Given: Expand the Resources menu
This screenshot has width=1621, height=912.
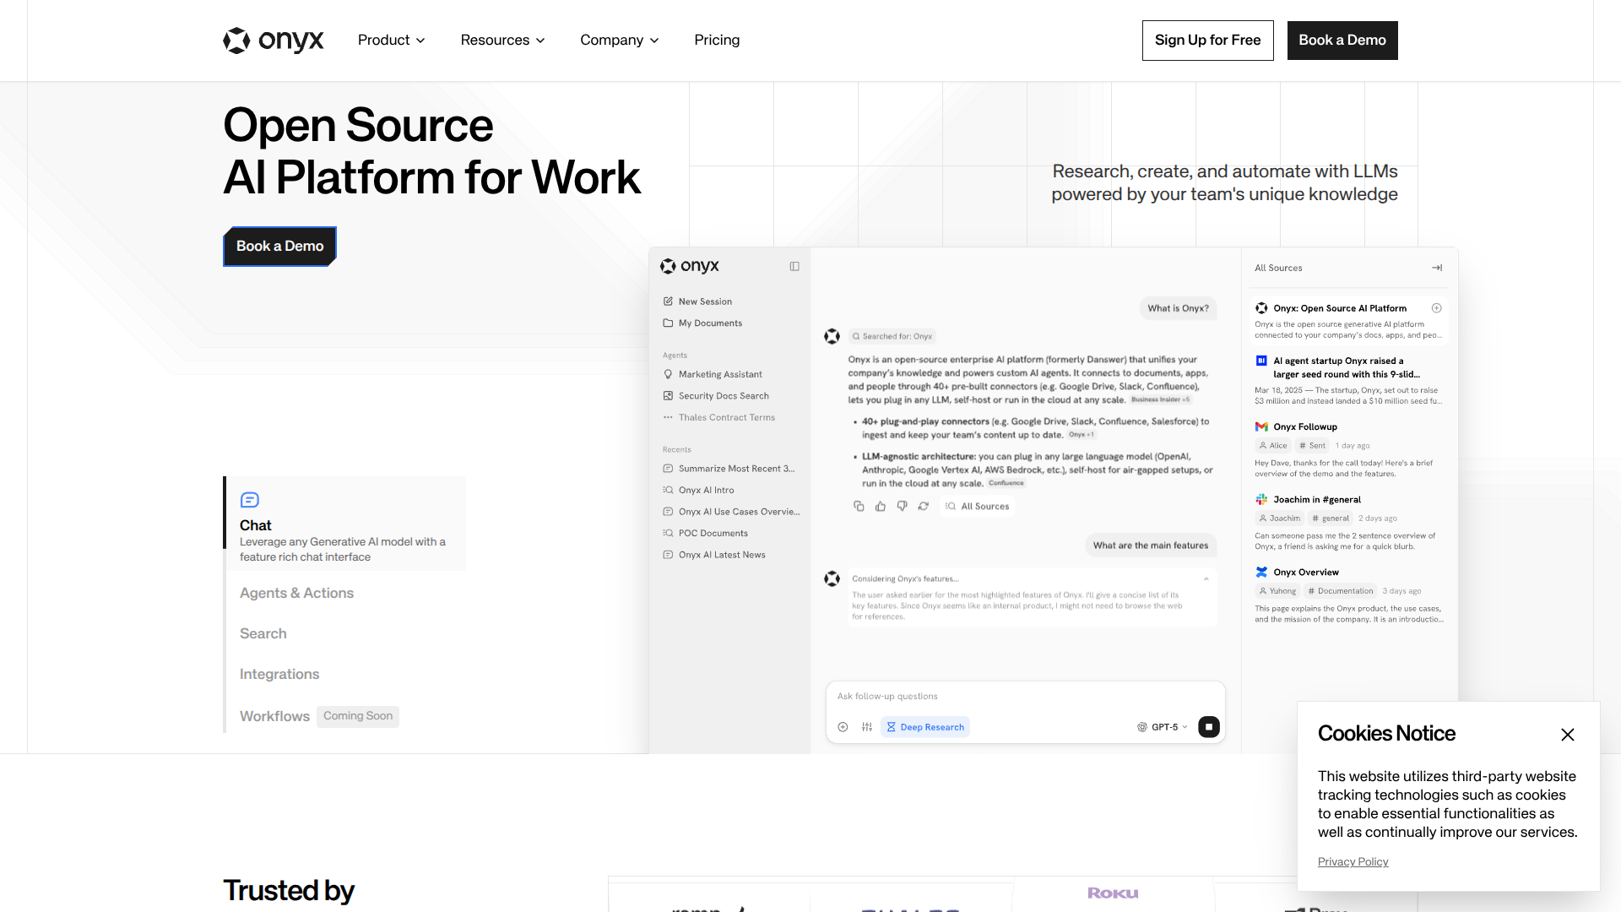Looking at the screenshot, I should 502,40.
